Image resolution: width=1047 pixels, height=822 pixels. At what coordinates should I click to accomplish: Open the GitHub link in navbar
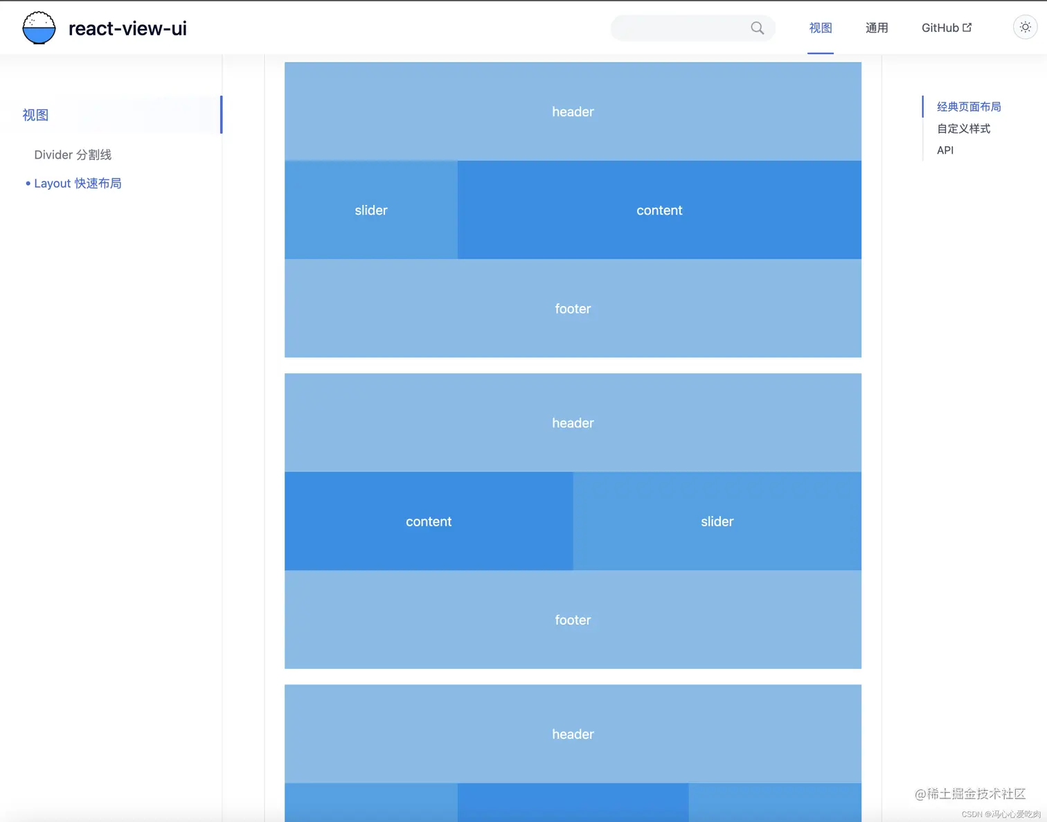947,28
